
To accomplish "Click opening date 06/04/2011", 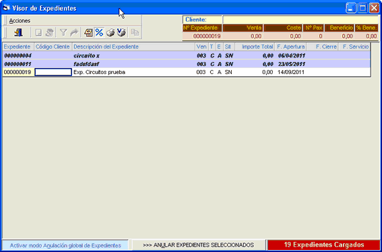I will coord(292,56).
